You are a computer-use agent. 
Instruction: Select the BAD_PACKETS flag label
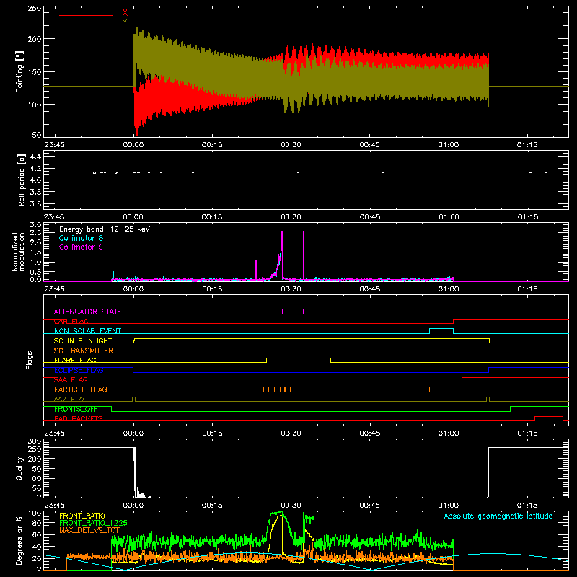79,419
